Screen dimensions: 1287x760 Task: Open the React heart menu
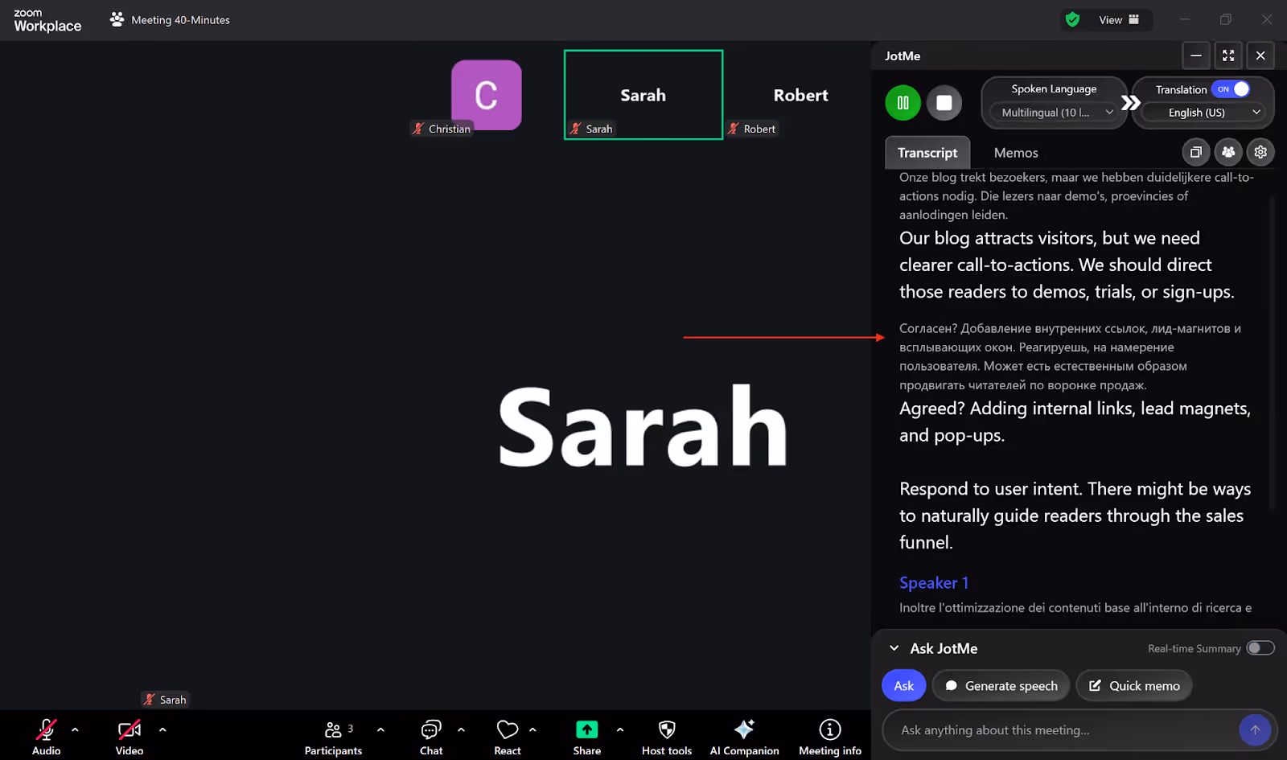point(508,736)
